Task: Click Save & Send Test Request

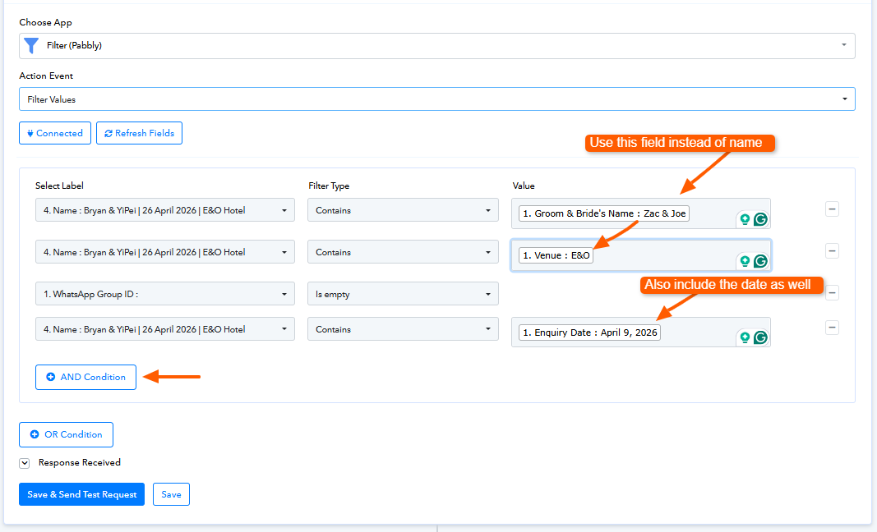Action: 81,494
